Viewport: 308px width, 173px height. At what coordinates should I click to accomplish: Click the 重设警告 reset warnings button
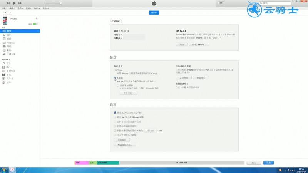click(x=122, y=140)
